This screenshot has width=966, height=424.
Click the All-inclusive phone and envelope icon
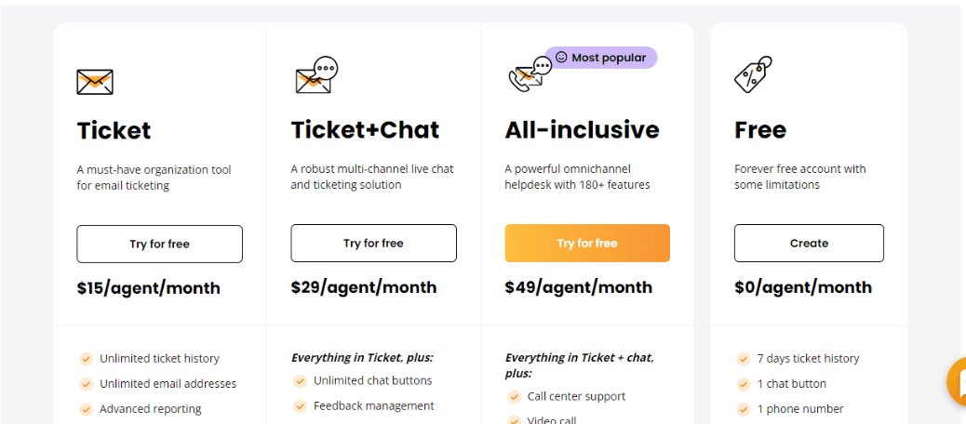(530, 74)
